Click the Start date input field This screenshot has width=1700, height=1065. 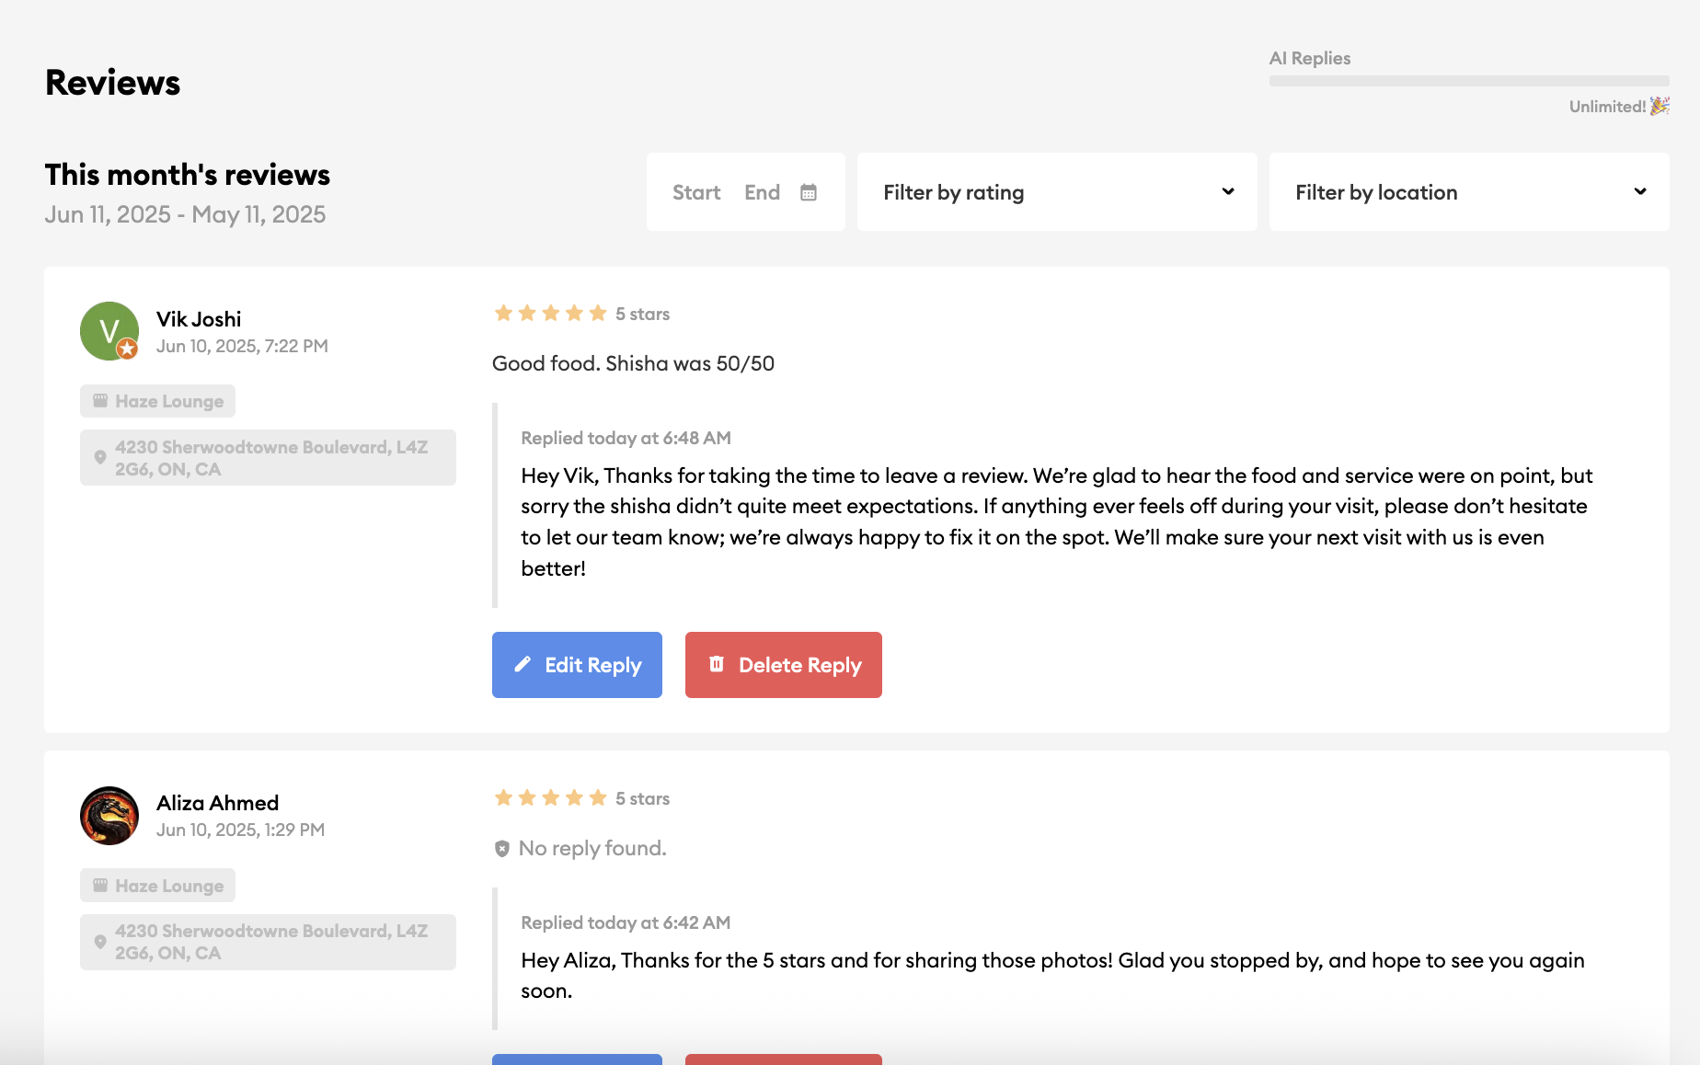696,191
